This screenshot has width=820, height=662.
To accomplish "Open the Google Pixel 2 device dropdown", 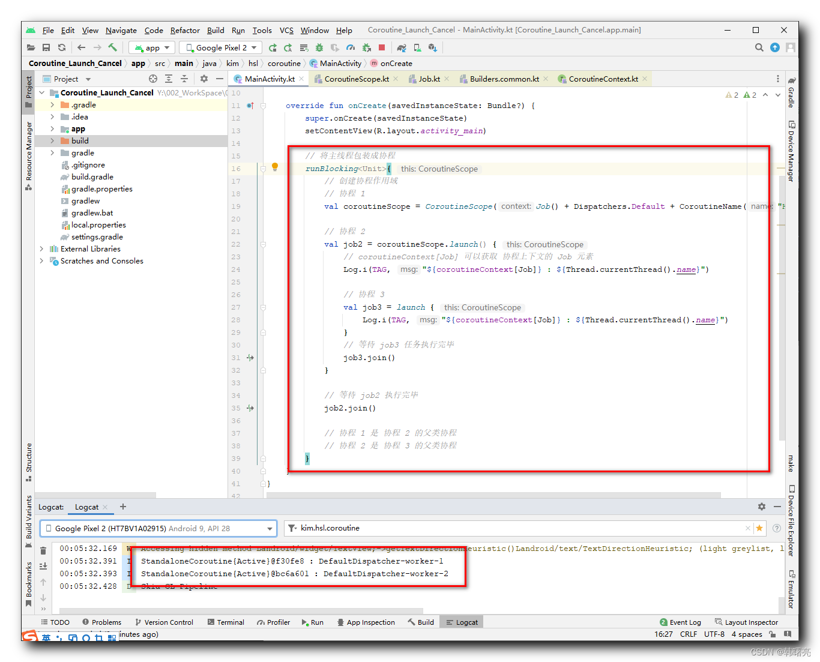I will [221, 47].
